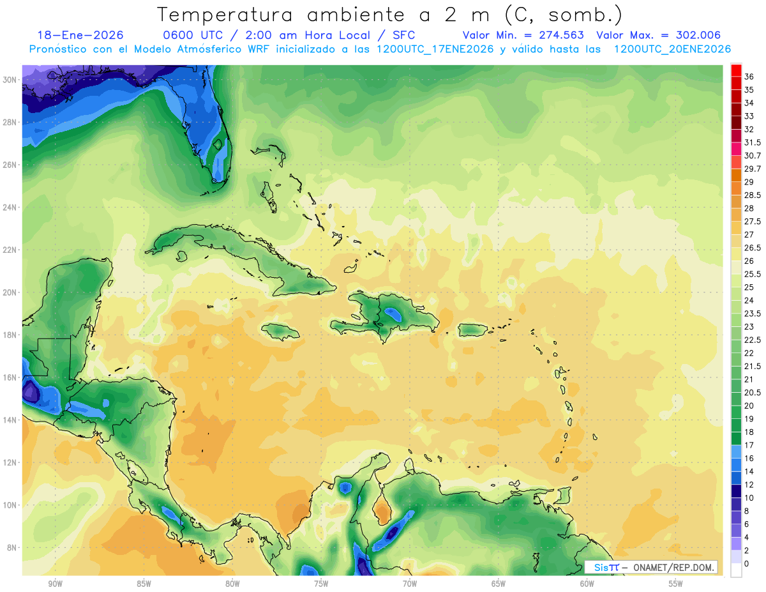Click the '30N' latitude label
The width and height of the screenshot is (766, 592).
tap(10, 80)
